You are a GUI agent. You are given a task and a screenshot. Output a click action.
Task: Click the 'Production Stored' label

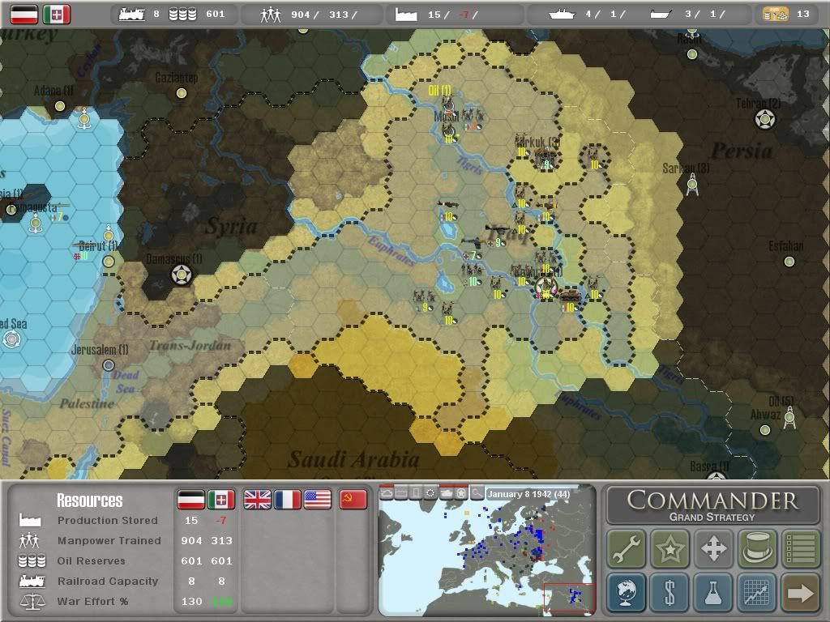tap(108, 521)
